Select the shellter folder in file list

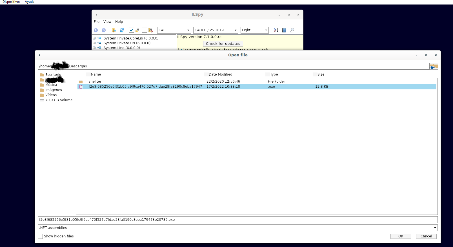[x=95, y=81]
